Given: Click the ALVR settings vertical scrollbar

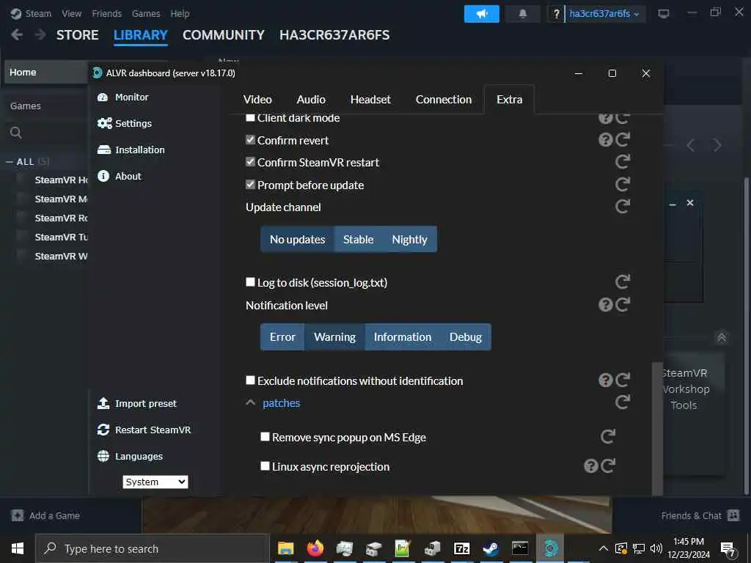Looking at the screenshot, I should (x=658, y=429).
